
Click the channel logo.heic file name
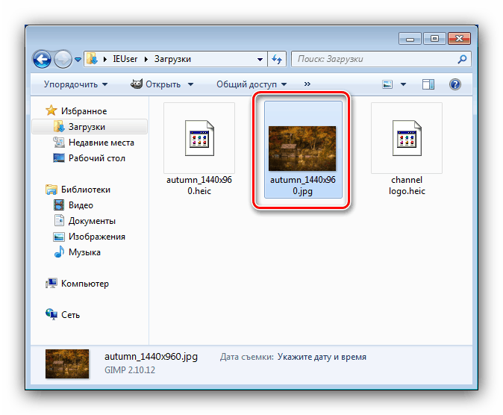(407, 186)
